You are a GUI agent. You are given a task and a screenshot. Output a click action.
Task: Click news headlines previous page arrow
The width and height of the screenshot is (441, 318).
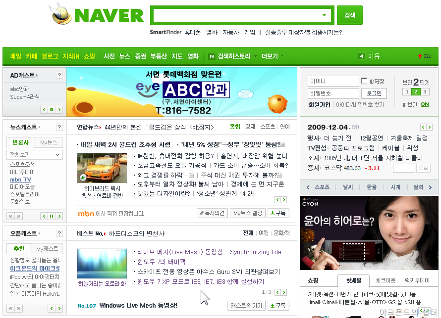pyautogui.click(x=277, y=200)
